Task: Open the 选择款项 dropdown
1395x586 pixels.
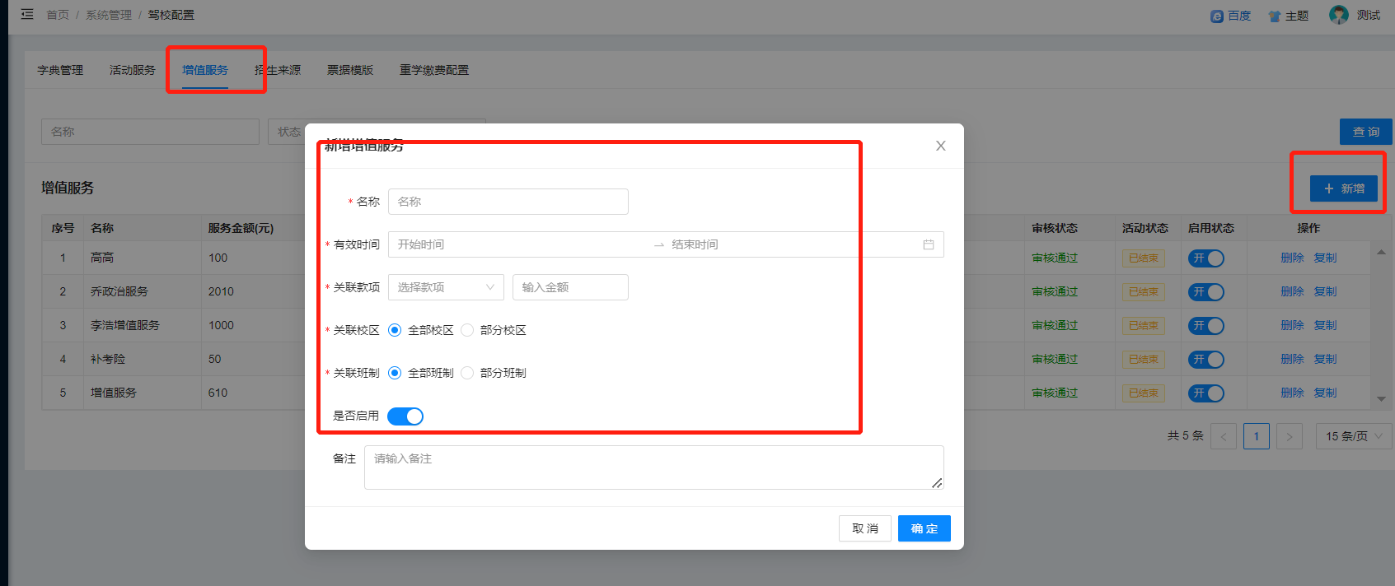Action: pos(446,287)
